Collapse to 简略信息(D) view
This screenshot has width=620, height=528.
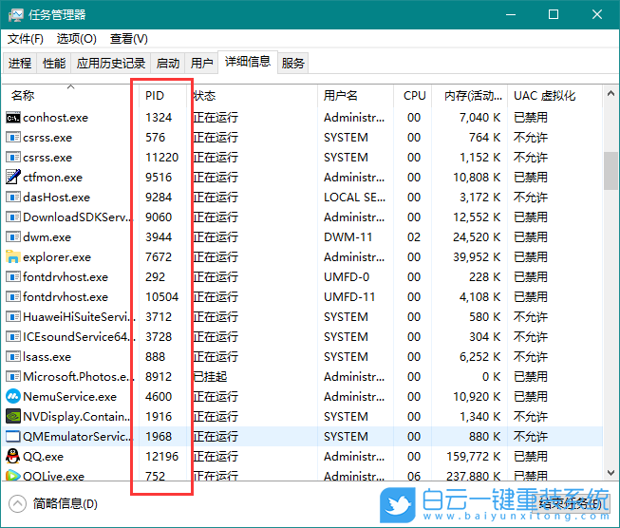53,503
